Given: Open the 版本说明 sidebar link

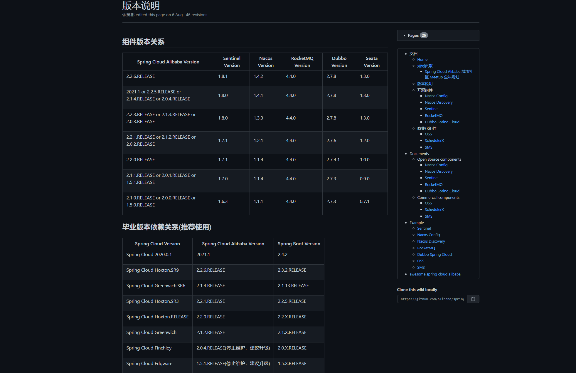Looking at the screenshot, I should pos(425,84).
